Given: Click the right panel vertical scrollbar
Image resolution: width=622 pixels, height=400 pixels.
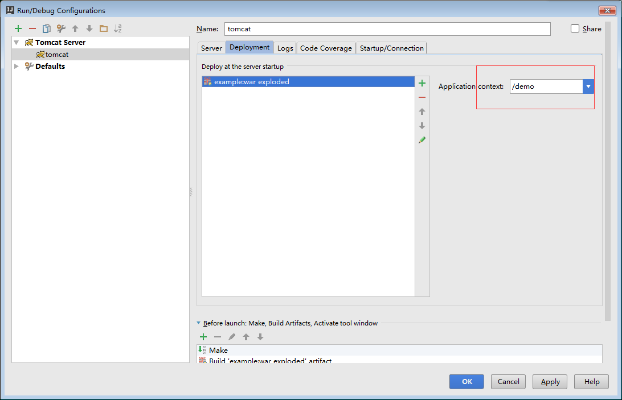Looking at the screenshot, I should coord(607,171).
